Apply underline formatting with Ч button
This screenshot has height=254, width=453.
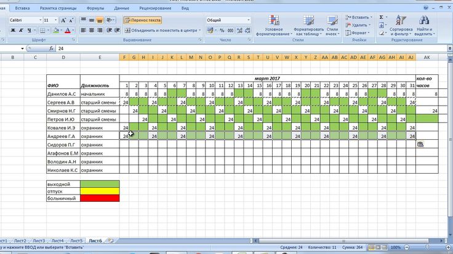tap(29, 30)
